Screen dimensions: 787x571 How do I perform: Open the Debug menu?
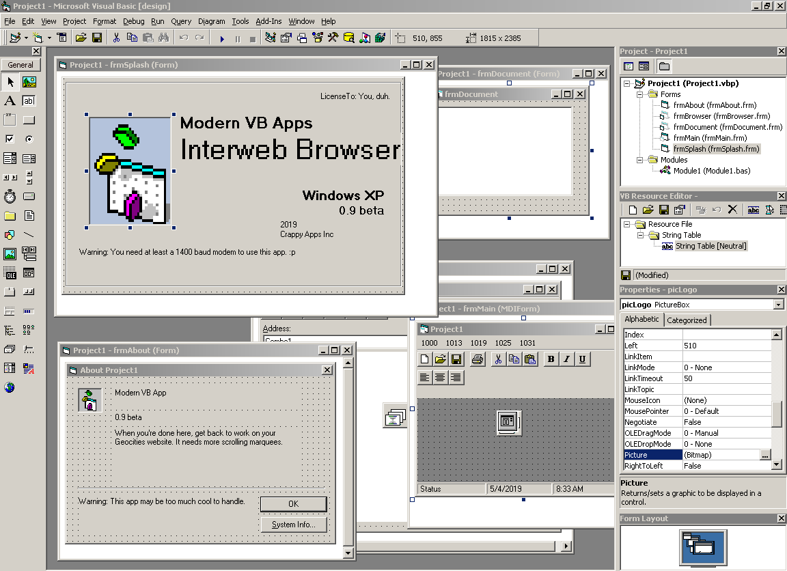[x=133, y=21]
